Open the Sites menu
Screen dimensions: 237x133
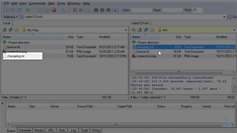tap(51, 3)
